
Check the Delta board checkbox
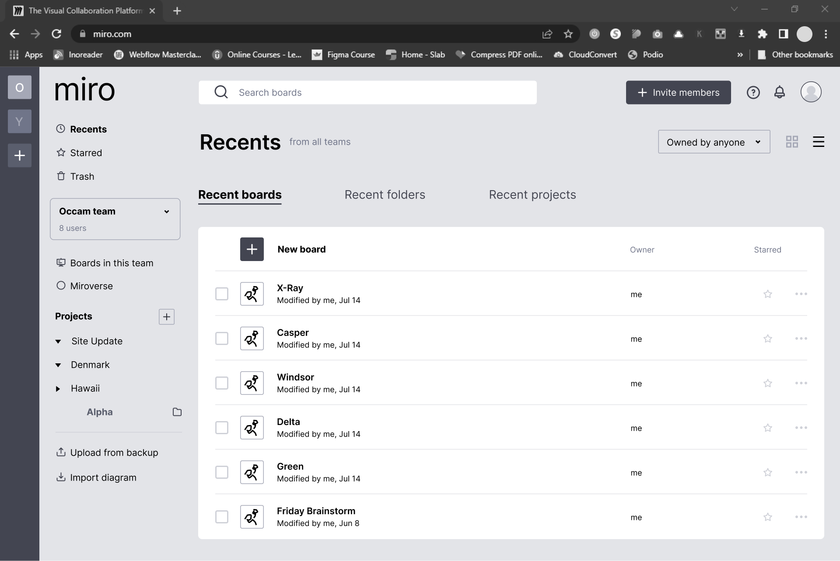(x=222, y=428)
